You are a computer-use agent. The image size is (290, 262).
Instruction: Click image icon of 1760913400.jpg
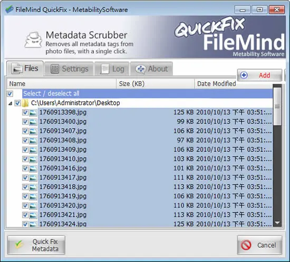33,122
